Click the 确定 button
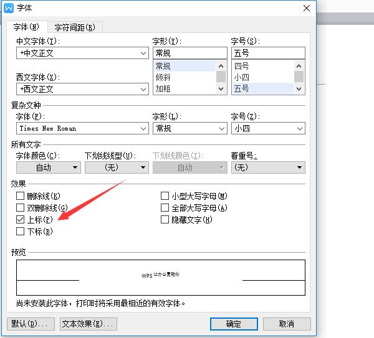Screen dimensions: 374x338 click(x=234, y=324)
